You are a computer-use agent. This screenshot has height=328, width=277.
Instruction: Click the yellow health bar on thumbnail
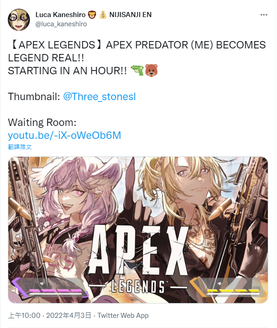click(x=233, y=291)
